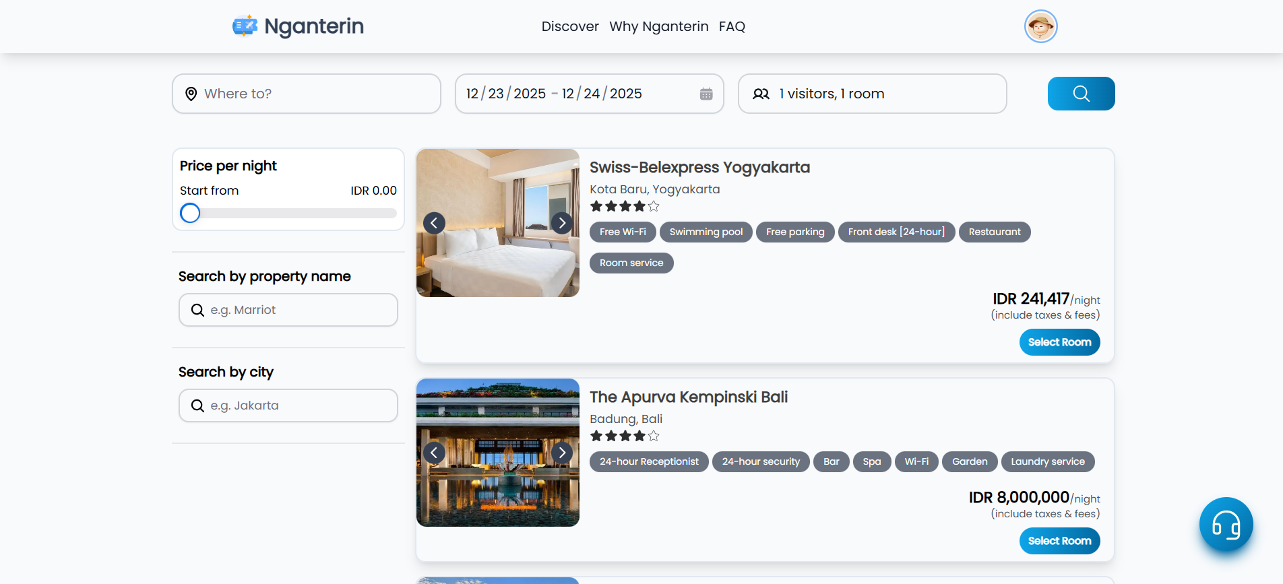
Task: Click the blue search magnifier button
Action: (1081, 94)
